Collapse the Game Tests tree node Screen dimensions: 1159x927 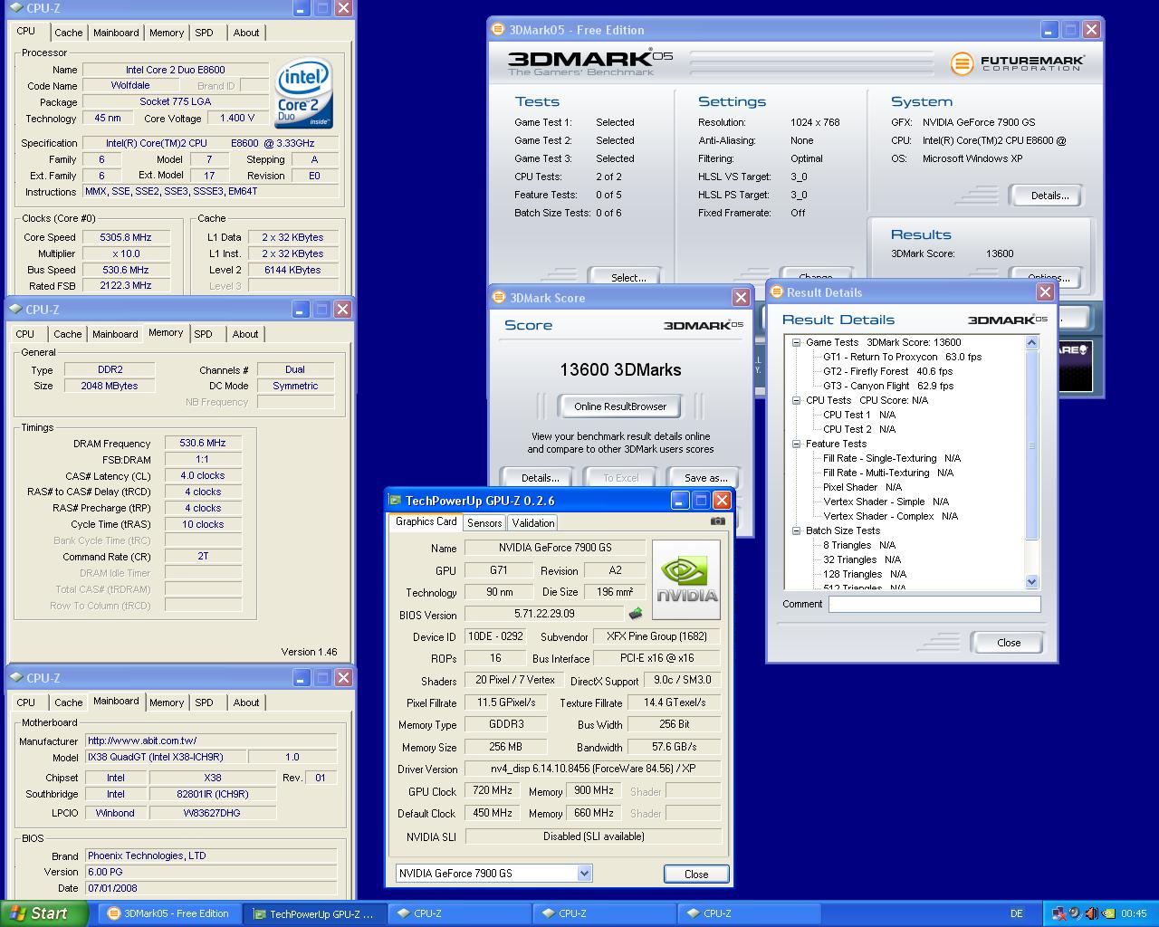[x=796, y=342]
